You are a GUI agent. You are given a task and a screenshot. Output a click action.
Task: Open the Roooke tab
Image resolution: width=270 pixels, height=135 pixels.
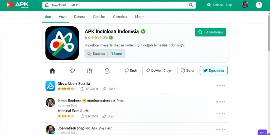coord(99,17)
